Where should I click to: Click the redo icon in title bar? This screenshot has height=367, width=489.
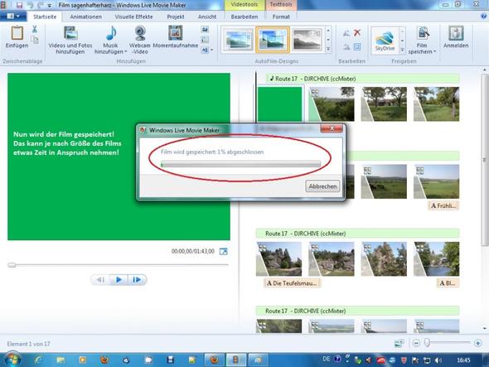coord(41,5)
